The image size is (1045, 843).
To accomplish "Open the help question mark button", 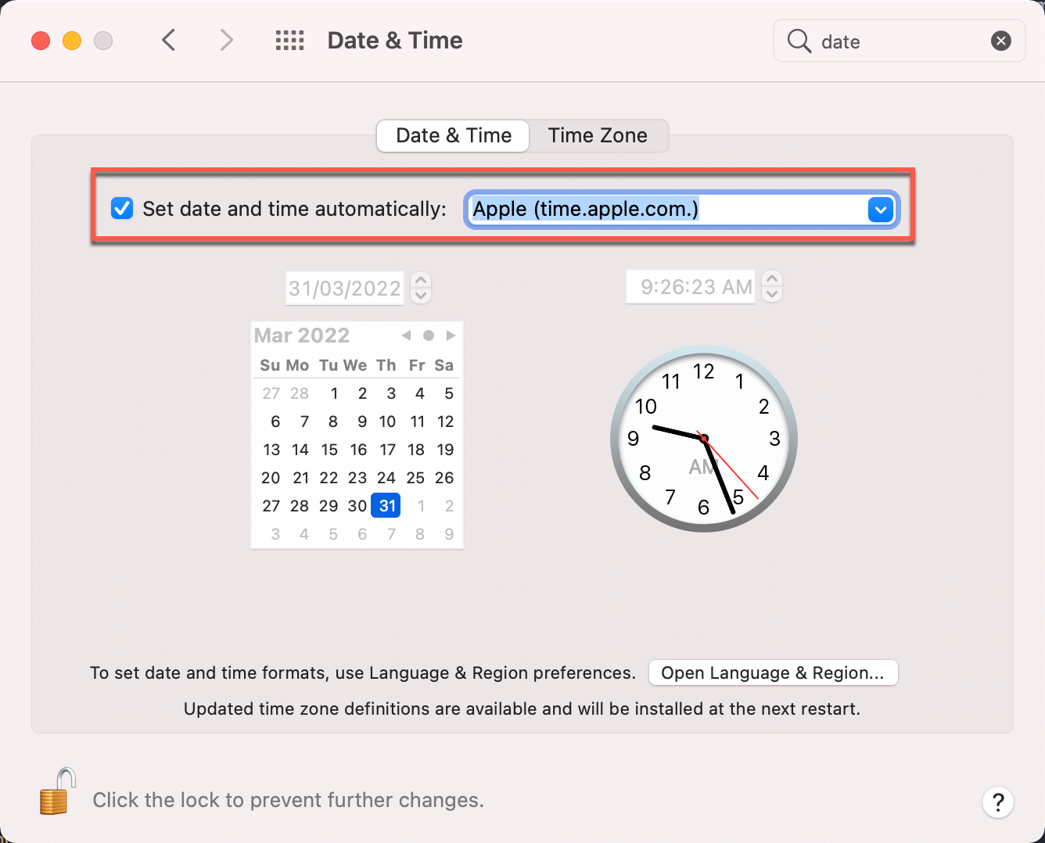I will [x=997, y=802].
